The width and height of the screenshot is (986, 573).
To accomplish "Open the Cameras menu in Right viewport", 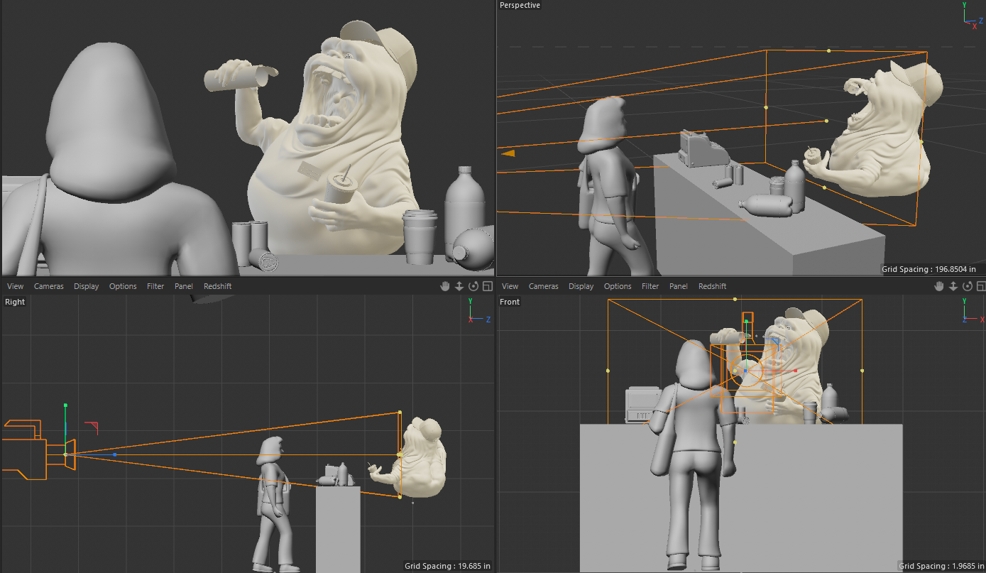I will 49,286.
